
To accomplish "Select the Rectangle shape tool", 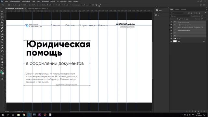I will (x=2, y=59).
